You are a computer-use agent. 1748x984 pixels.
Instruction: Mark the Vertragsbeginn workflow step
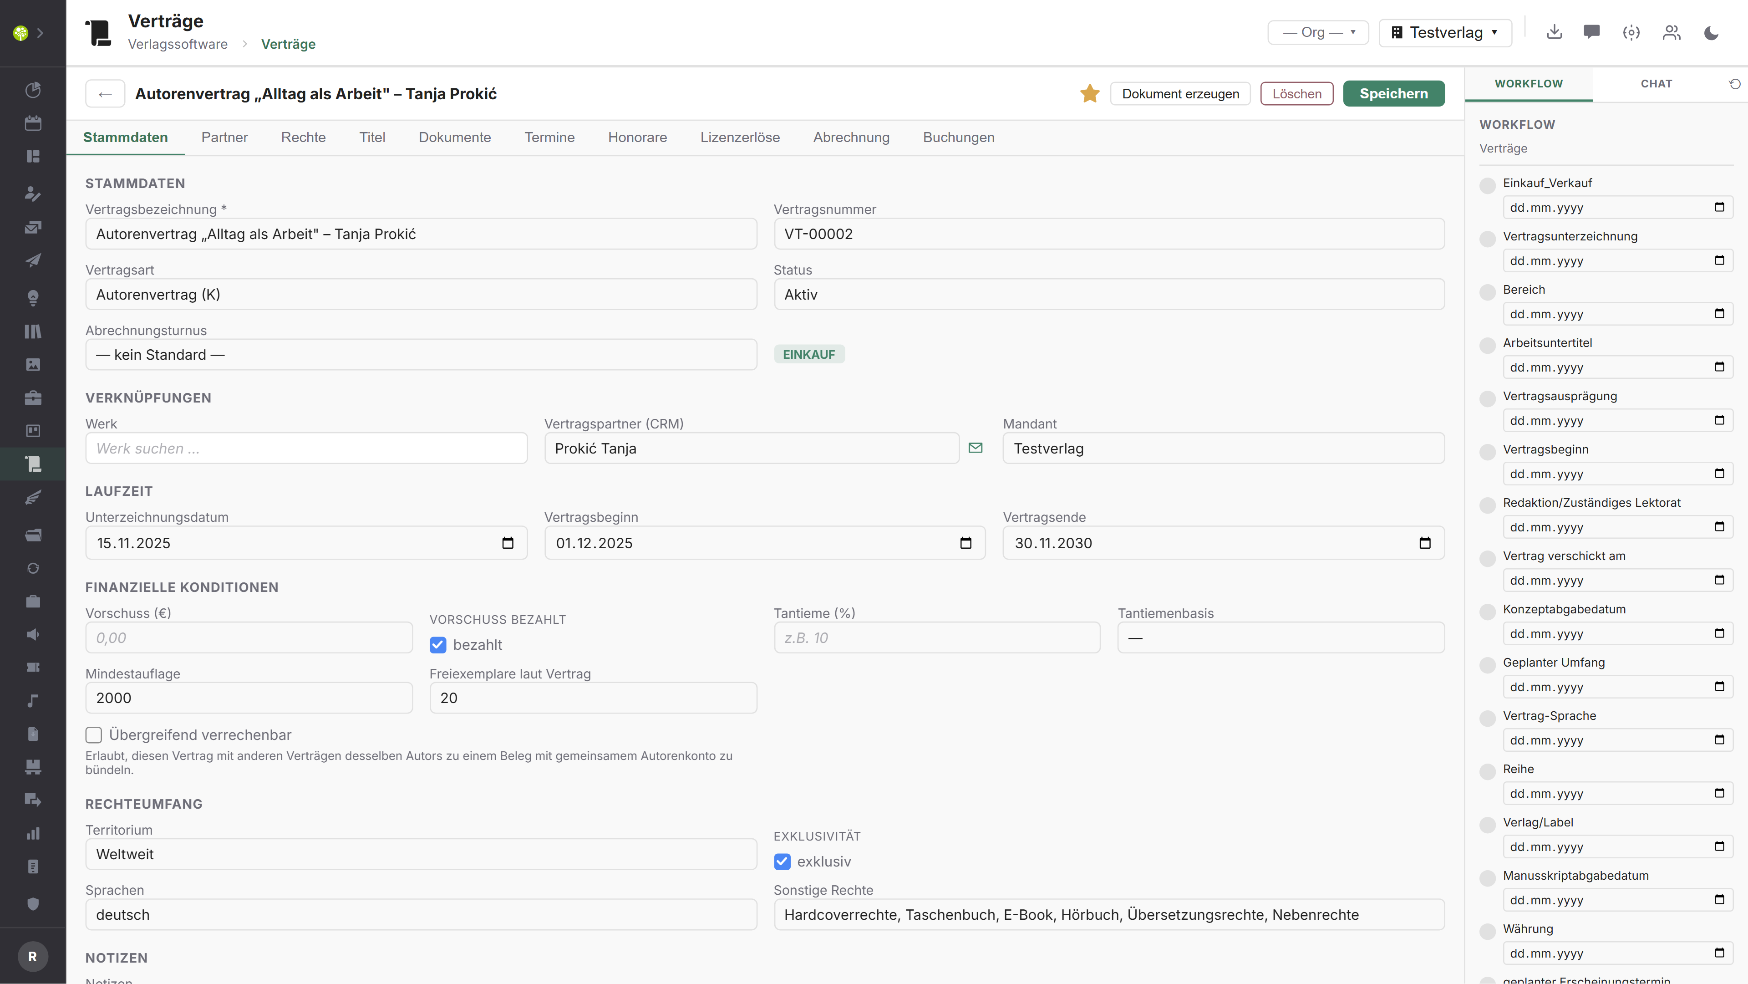click(x=1488, y=452)
